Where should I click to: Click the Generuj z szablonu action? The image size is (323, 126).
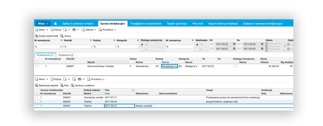click(83, 85)
